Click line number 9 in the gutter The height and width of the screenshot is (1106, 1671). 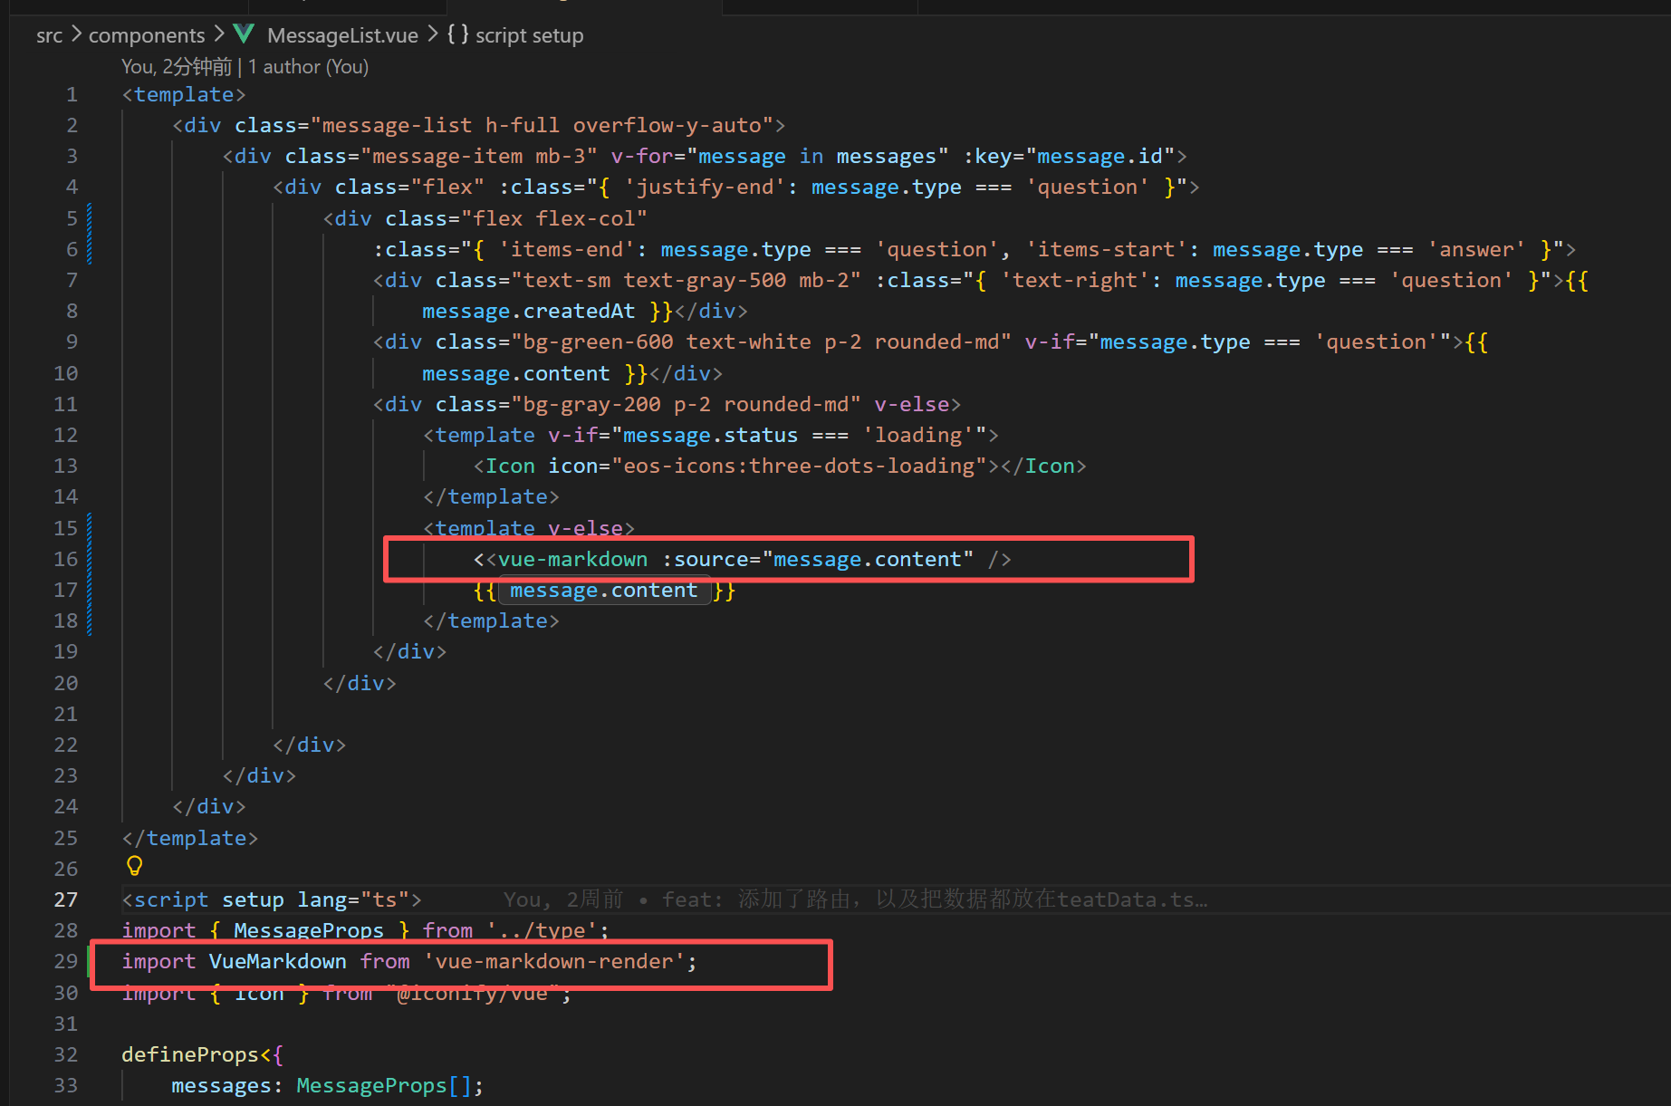pos(72,341)
